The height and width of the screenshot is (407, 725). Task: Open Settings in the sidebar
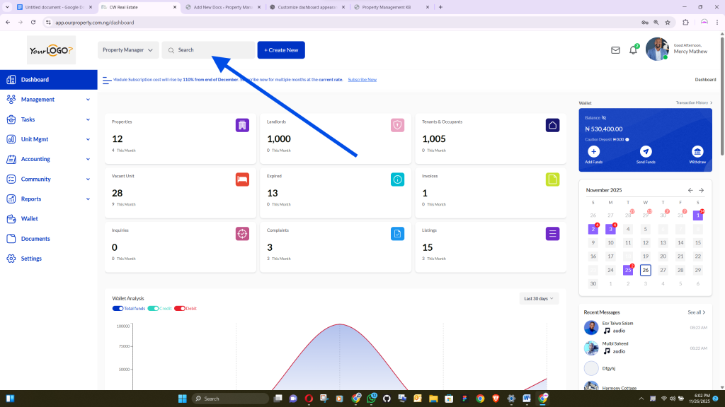[x=31, y=259]
